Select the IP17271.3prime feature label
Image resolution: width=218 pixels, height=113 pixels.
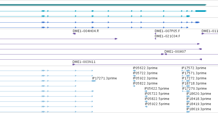105,78
